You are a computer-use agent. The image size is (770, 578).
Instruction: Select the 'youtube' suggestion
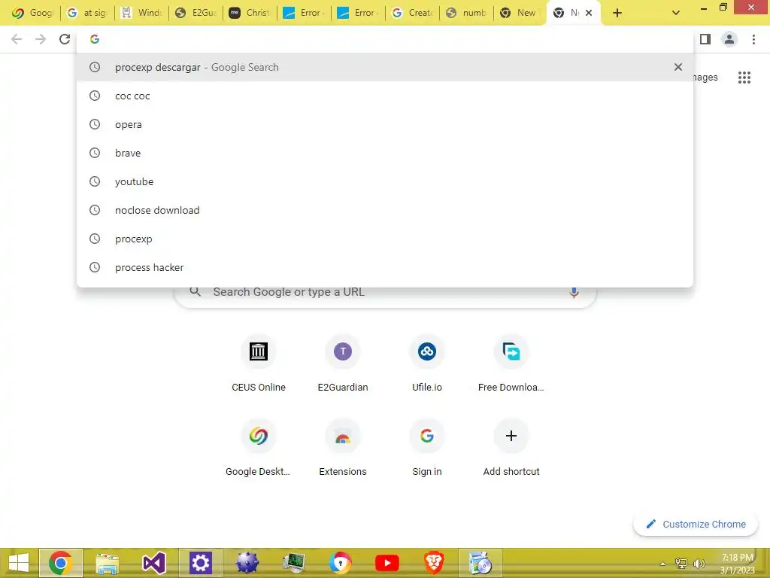coord(385,181)
